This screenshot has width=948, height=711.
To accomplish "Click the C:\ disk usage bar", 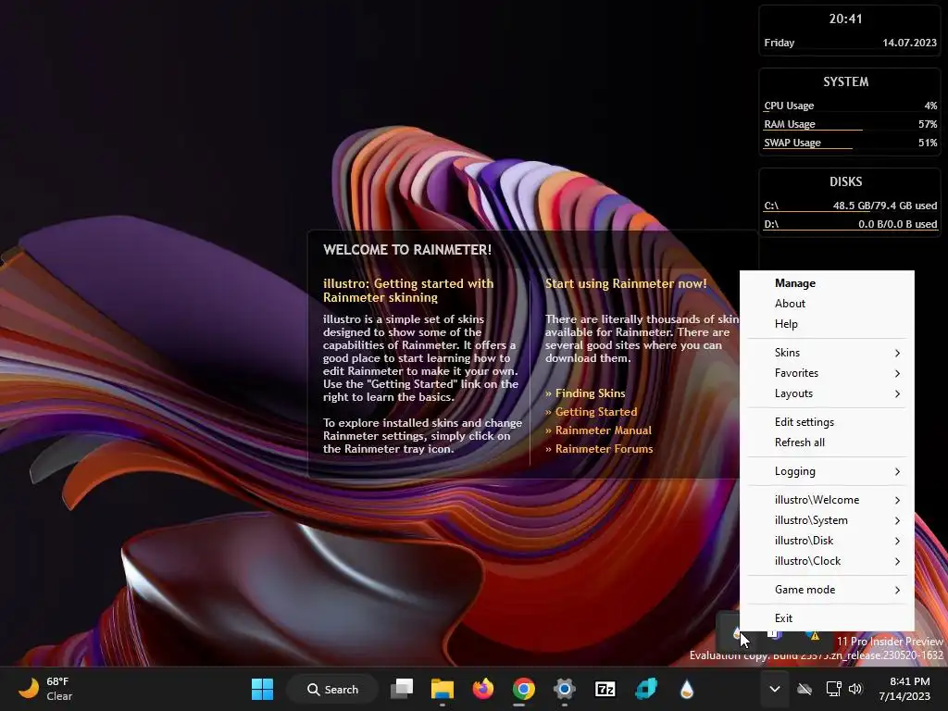I will tap(850, 206).
